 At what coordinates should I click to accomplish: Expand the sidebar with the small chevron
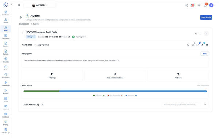tap(12, 4)
